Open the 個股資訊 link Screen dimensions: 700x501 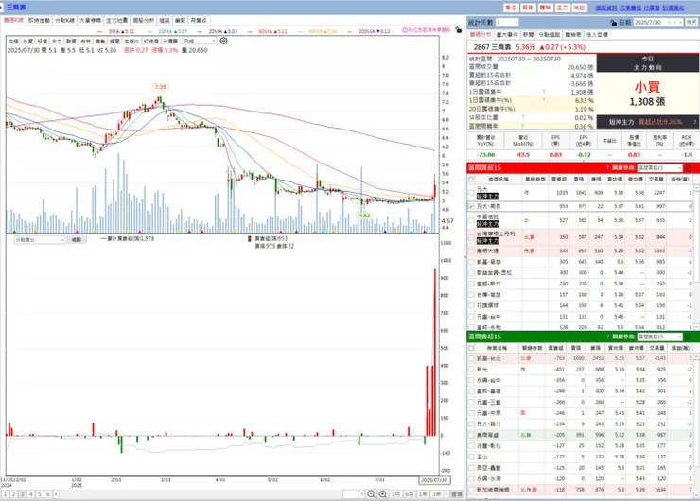pos(605,8)
